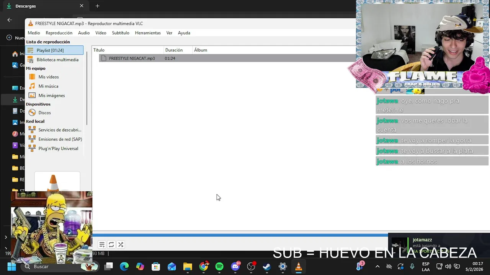Screen dimensions: 490x275
Task: Click the Playlist icon in sidebar
Action: 30,50
